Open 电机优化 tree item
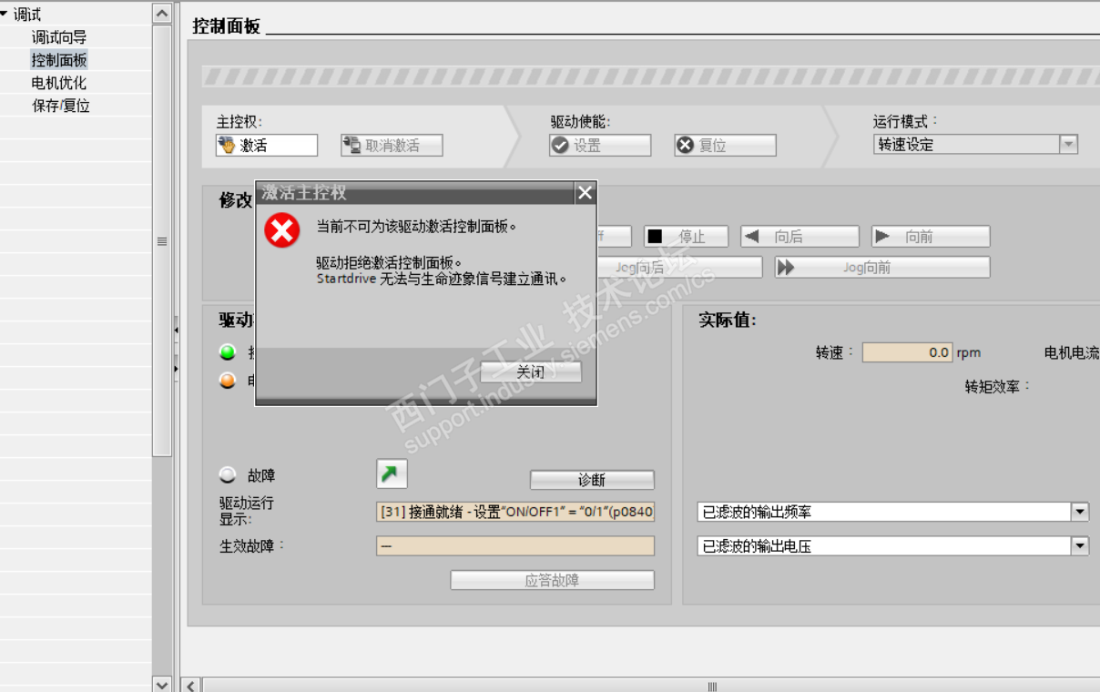Screen dimensions: 1100x692 pos(59,83)
